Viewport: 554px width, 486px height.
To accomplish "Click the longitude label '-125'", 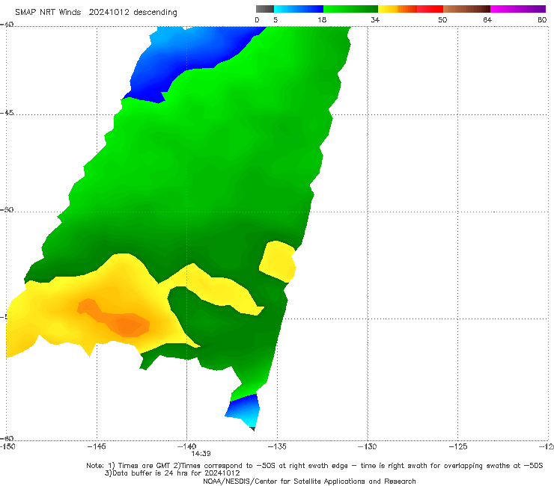I will click(x=457, y=446).
